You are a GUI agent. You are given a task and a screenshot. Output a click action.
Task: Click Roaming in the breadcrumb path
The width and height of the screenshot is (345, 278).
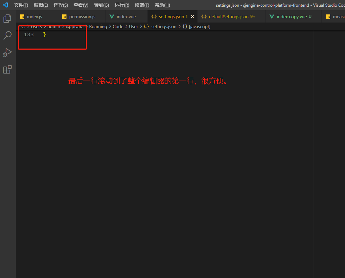tap(98, 27)
